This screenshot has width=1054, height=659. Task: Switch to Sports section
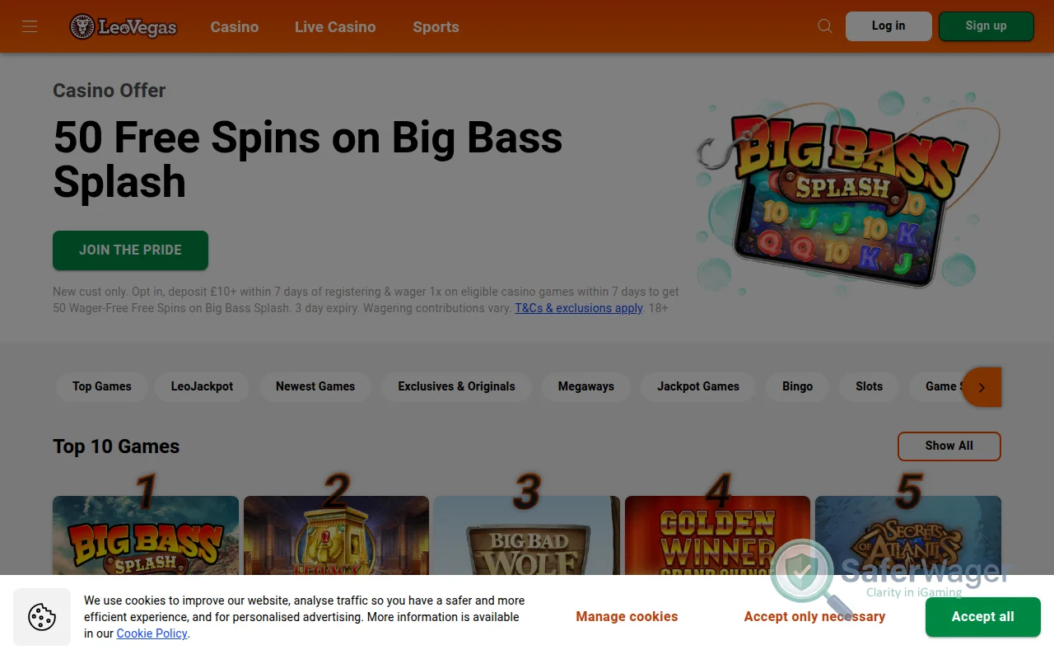[436, 27]
